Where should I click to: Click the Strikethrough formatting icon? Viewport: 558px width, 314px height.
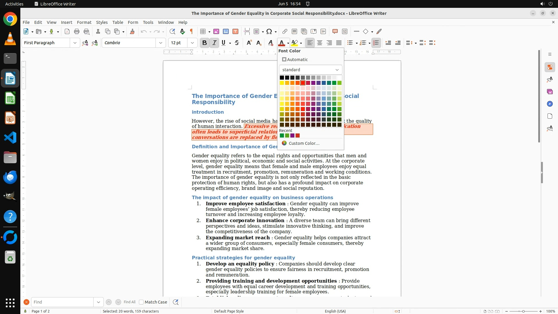(x=237, y=43)
